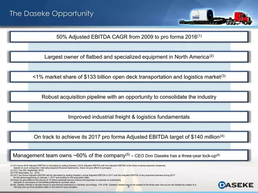
Task: Select 'Largest owner of flatbed and specialized equipment' box
Action: (129, 57)
